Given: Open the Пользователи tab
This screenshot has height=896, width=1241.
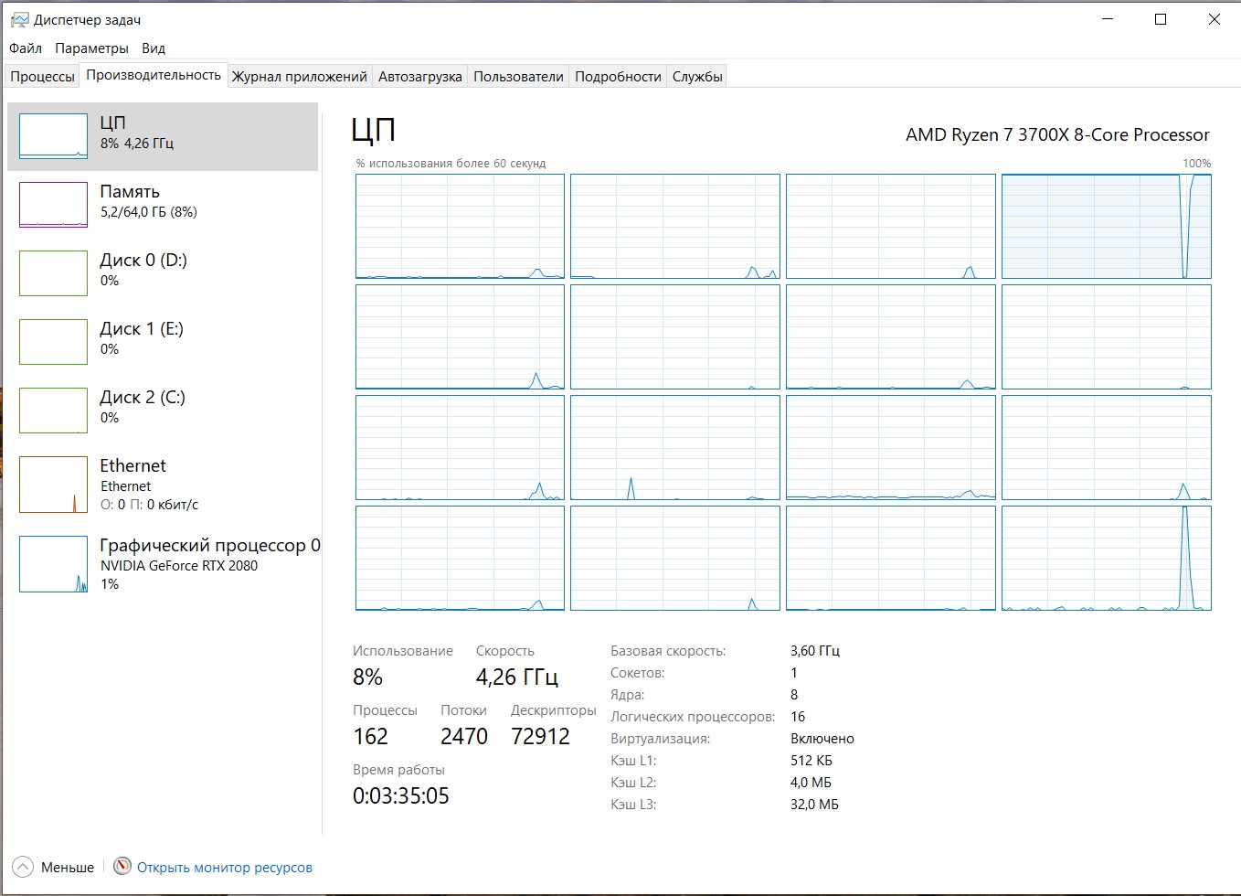Looking at the screenshot, I should point(518,77).
